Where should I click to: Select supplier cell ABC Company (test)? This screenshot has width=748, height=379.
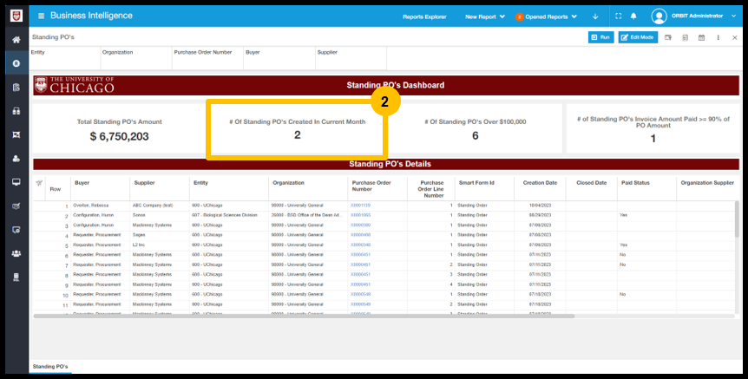[153, 206]
